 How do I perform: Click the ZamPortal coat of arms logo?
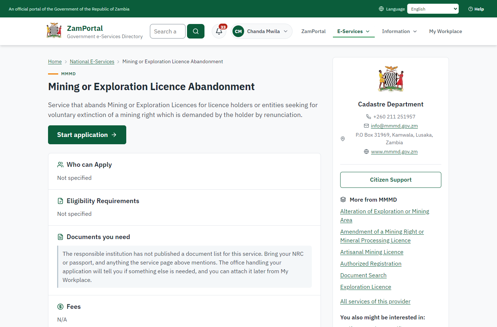coord(54,31)
